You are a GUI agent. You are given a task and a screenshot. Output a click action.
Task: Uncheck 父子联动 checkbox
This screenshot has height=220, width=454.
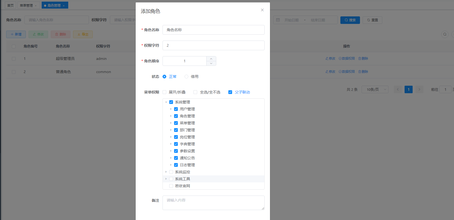click(x=230, y=92)
